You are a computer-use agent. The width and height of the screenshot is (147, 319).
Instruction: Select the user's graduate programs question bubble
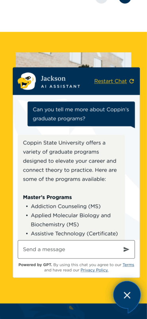point(81,114)
